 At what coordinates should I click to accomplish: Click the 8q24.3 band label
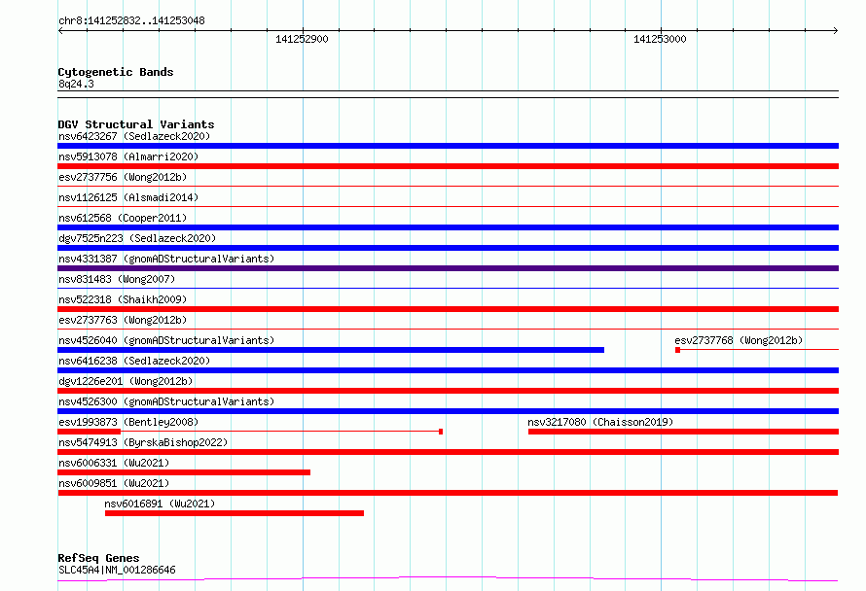(76, 84)
